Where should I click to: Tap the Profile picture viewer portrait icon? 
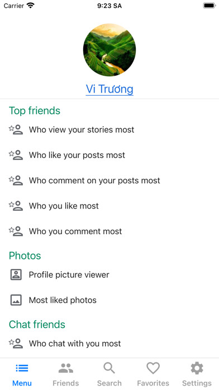(16, 275)
